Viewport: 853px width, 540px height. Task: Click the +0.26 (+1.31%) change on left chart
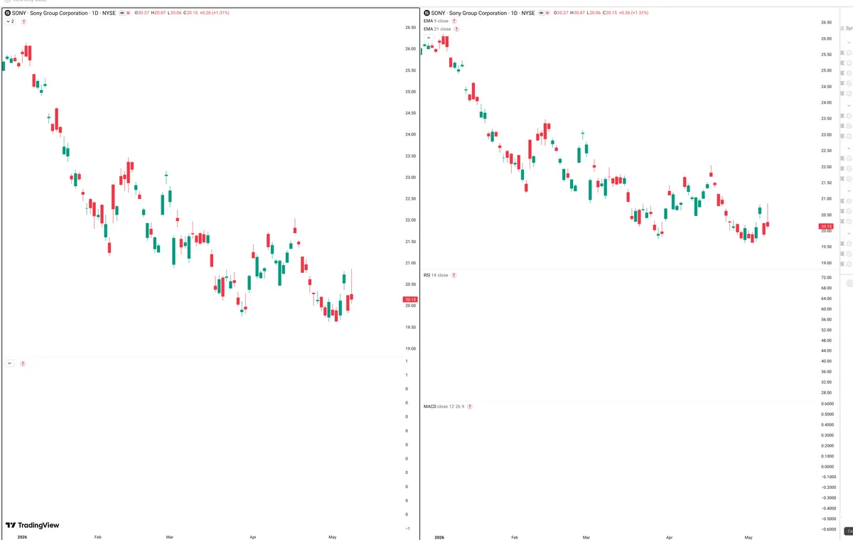coord(215,13)
